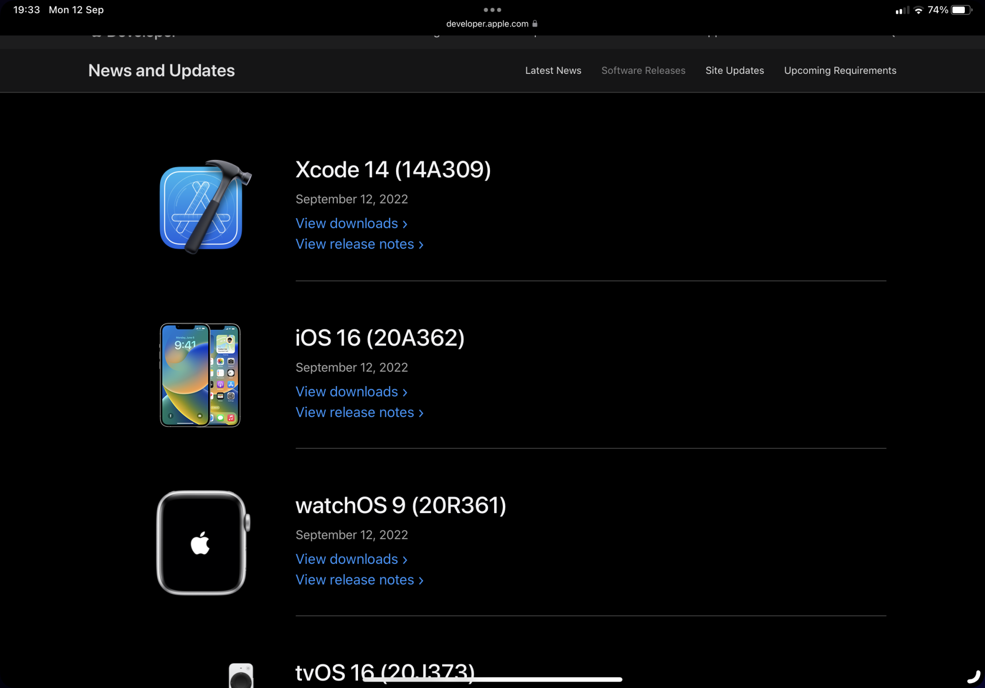This screenshot has width=985, height=688.
Task: Open the Site Updates tab
Action: [x=734, y=70]
